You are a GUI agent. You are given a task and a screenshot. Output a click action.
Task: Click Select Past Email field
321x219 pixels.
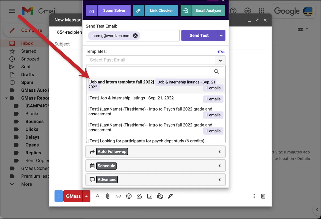pos(151,60)
